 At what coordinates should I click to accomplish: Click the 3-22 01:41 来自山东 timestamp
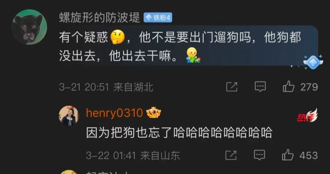click(133, 156)
